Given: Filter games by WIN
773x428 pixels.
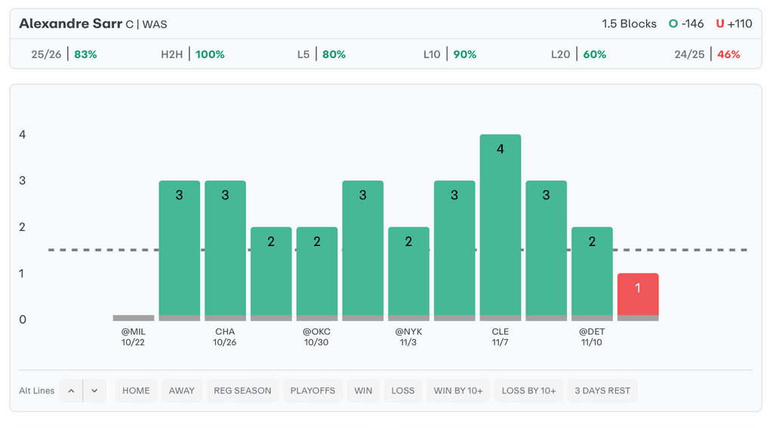Looking at the screenshot, I should pos(363,390).
